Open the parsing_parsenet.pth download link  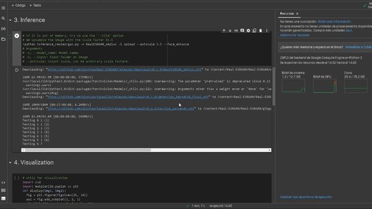[121, 109]
